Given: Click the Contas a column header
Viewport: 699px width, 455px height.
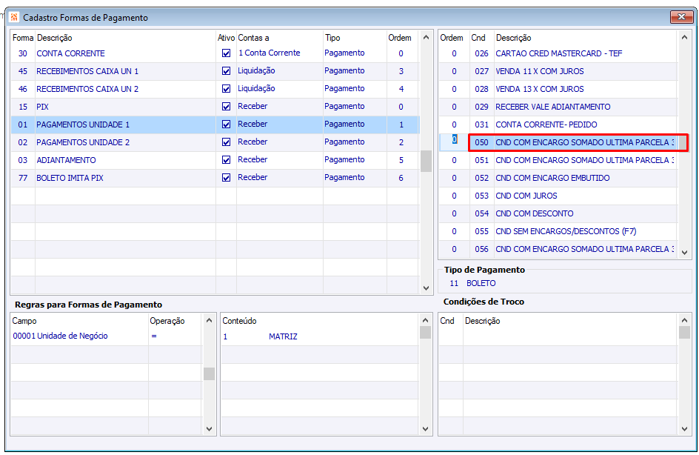Looking at the screenshot, I should point(253,38).
